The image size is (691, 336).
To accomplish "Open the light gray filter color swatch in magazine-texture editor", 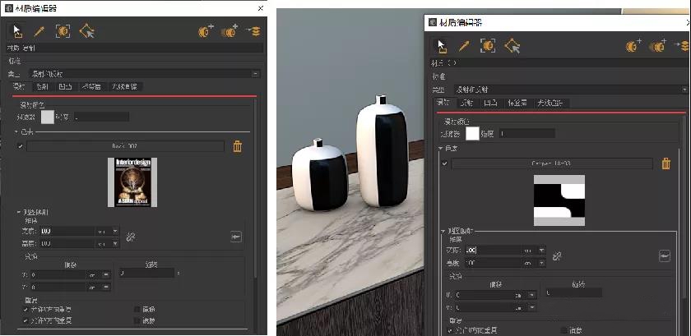I will (x=47, y=117).
